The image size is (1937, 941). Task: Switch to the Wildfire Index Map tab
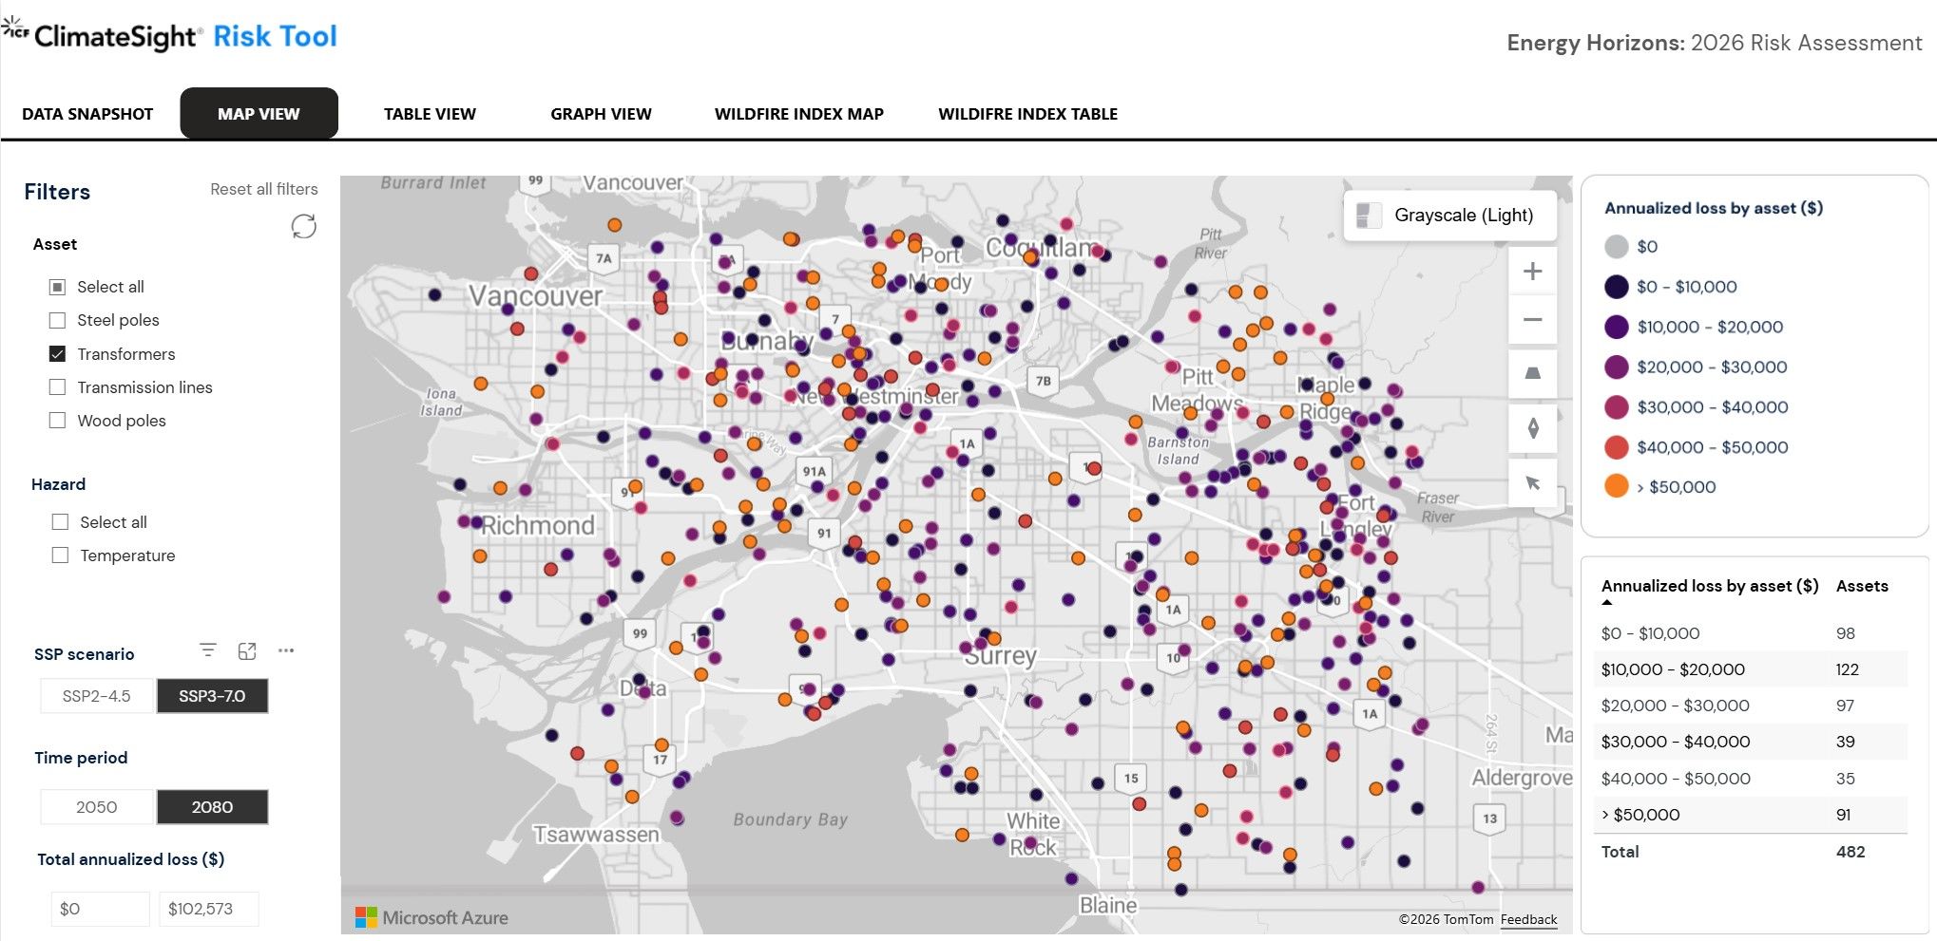[x=798, y=113]
